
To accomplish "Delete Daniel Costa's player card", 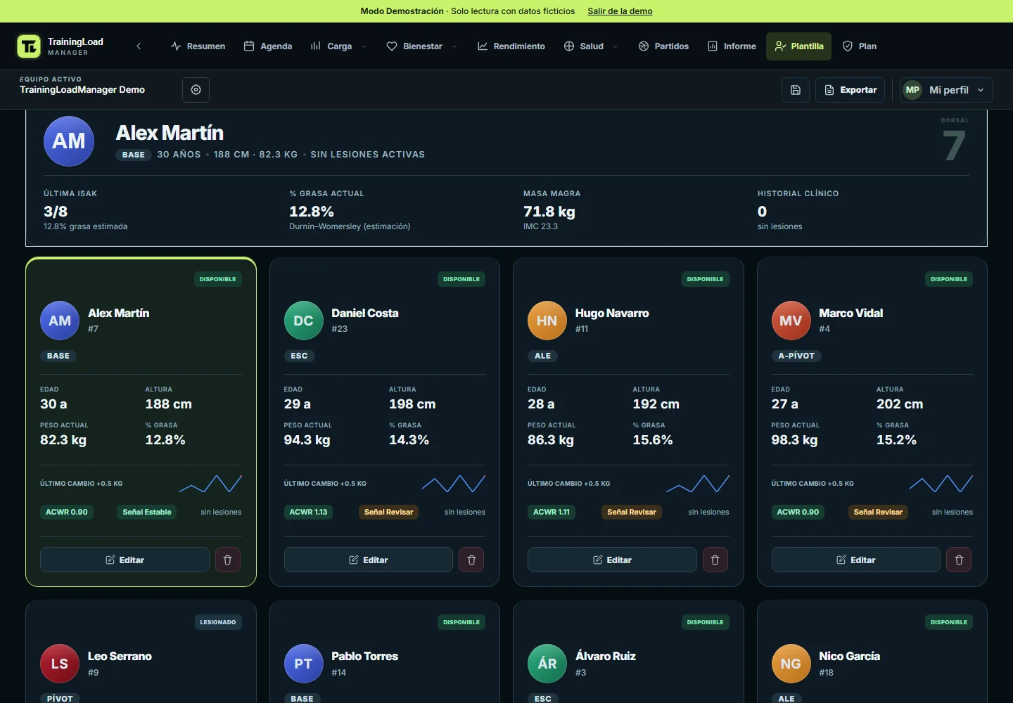I will click(x=471, y=560).
